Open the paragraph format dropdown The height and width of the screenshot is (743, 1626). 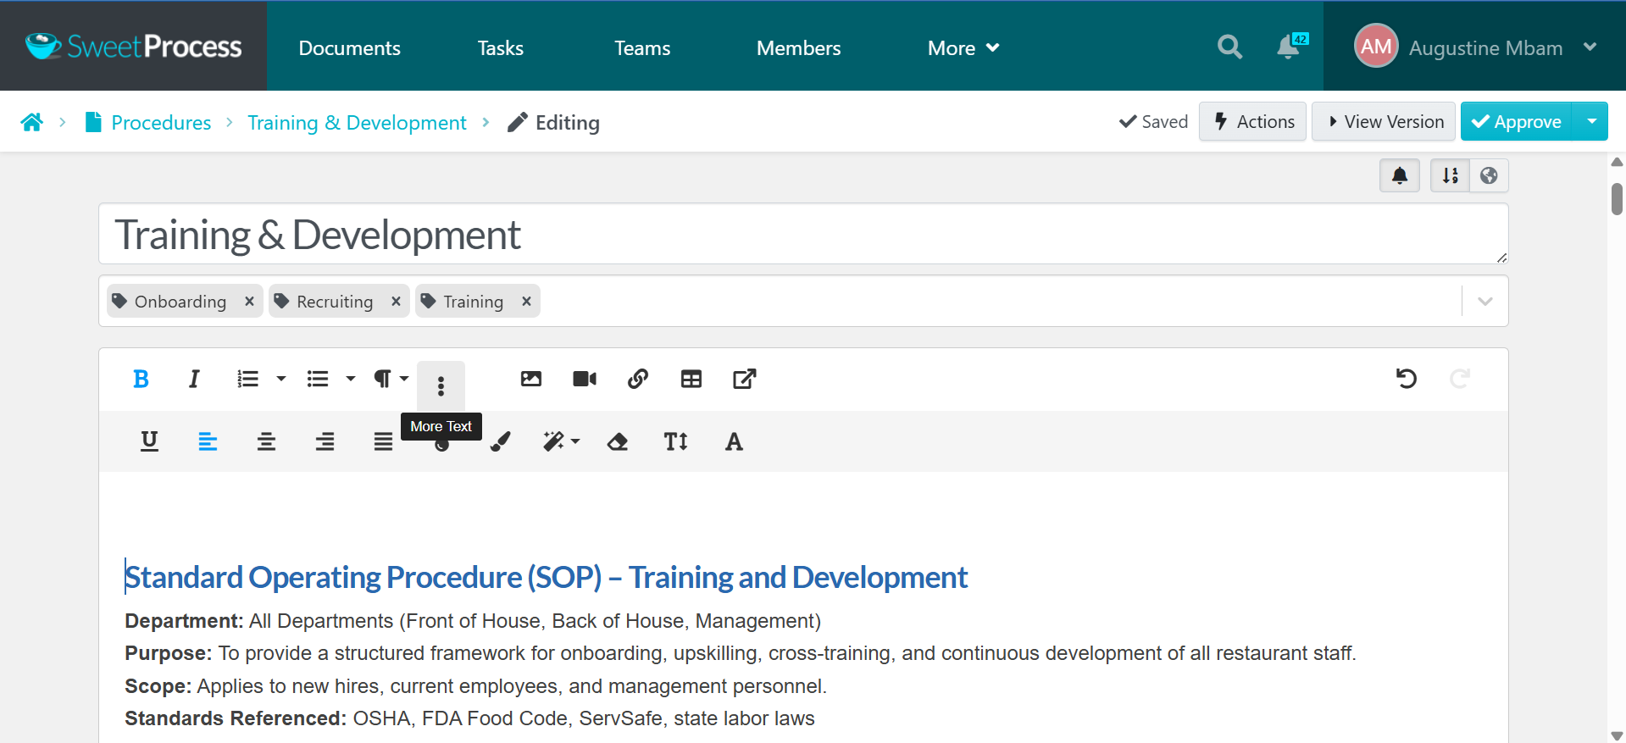[391, 379]
